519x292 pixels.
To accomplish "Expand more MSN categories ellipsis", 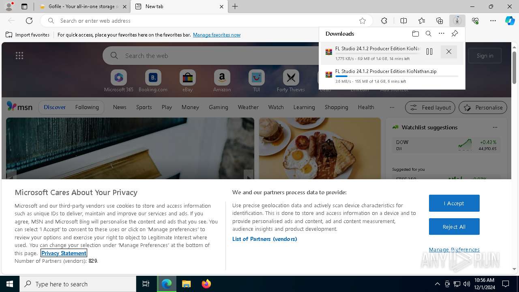I will pyautogui.click(x=392, y=107).
